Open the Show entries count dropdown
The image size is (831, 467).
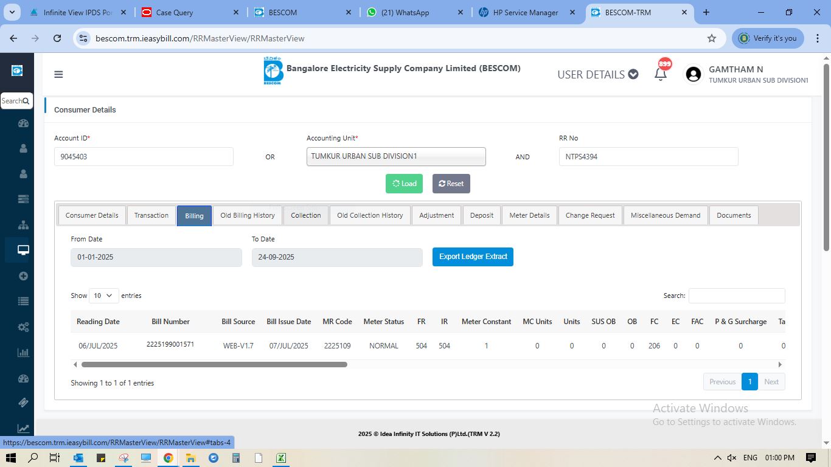[103, 296]
